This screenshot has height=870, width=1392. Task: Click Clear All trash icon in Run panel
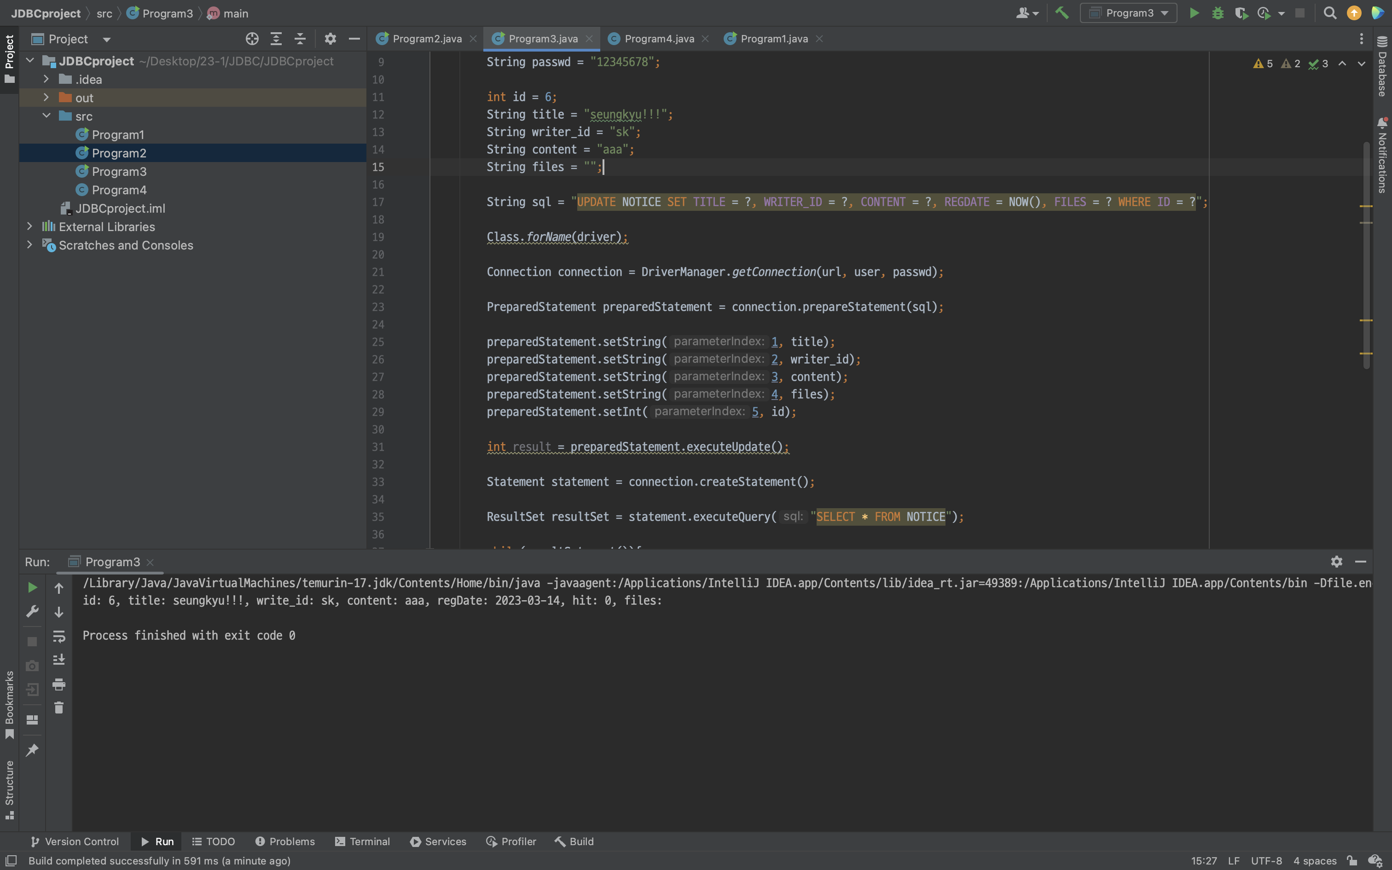(x=58, y=708)
